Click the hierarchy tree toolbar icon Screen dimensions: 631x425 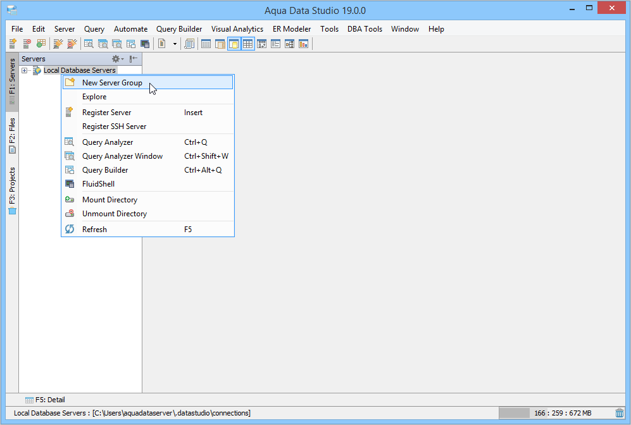coord(289,44)
